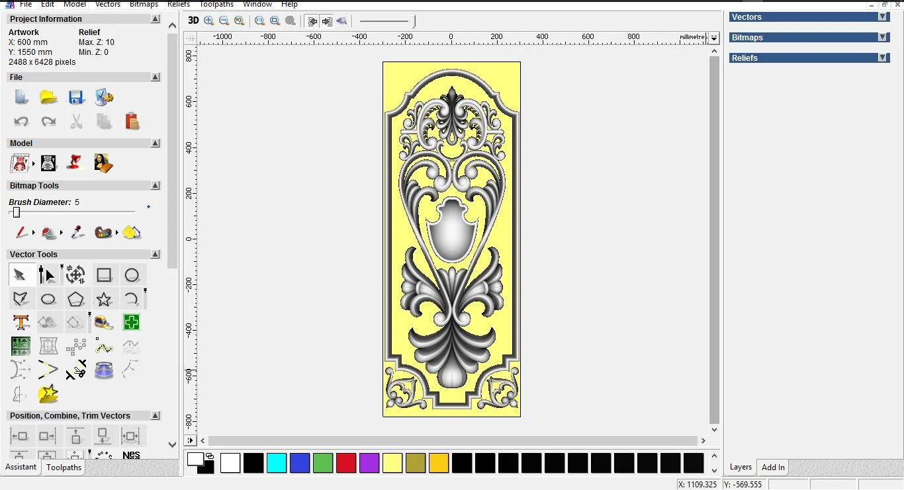Collapse the Vector Tools section
This screenshot has width=904, height=490.
click(156, 255)
